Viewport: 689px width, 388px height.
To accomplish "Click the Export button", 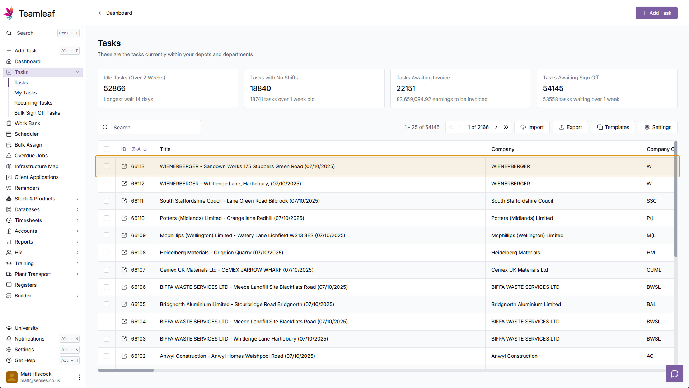I will (570, 127).
